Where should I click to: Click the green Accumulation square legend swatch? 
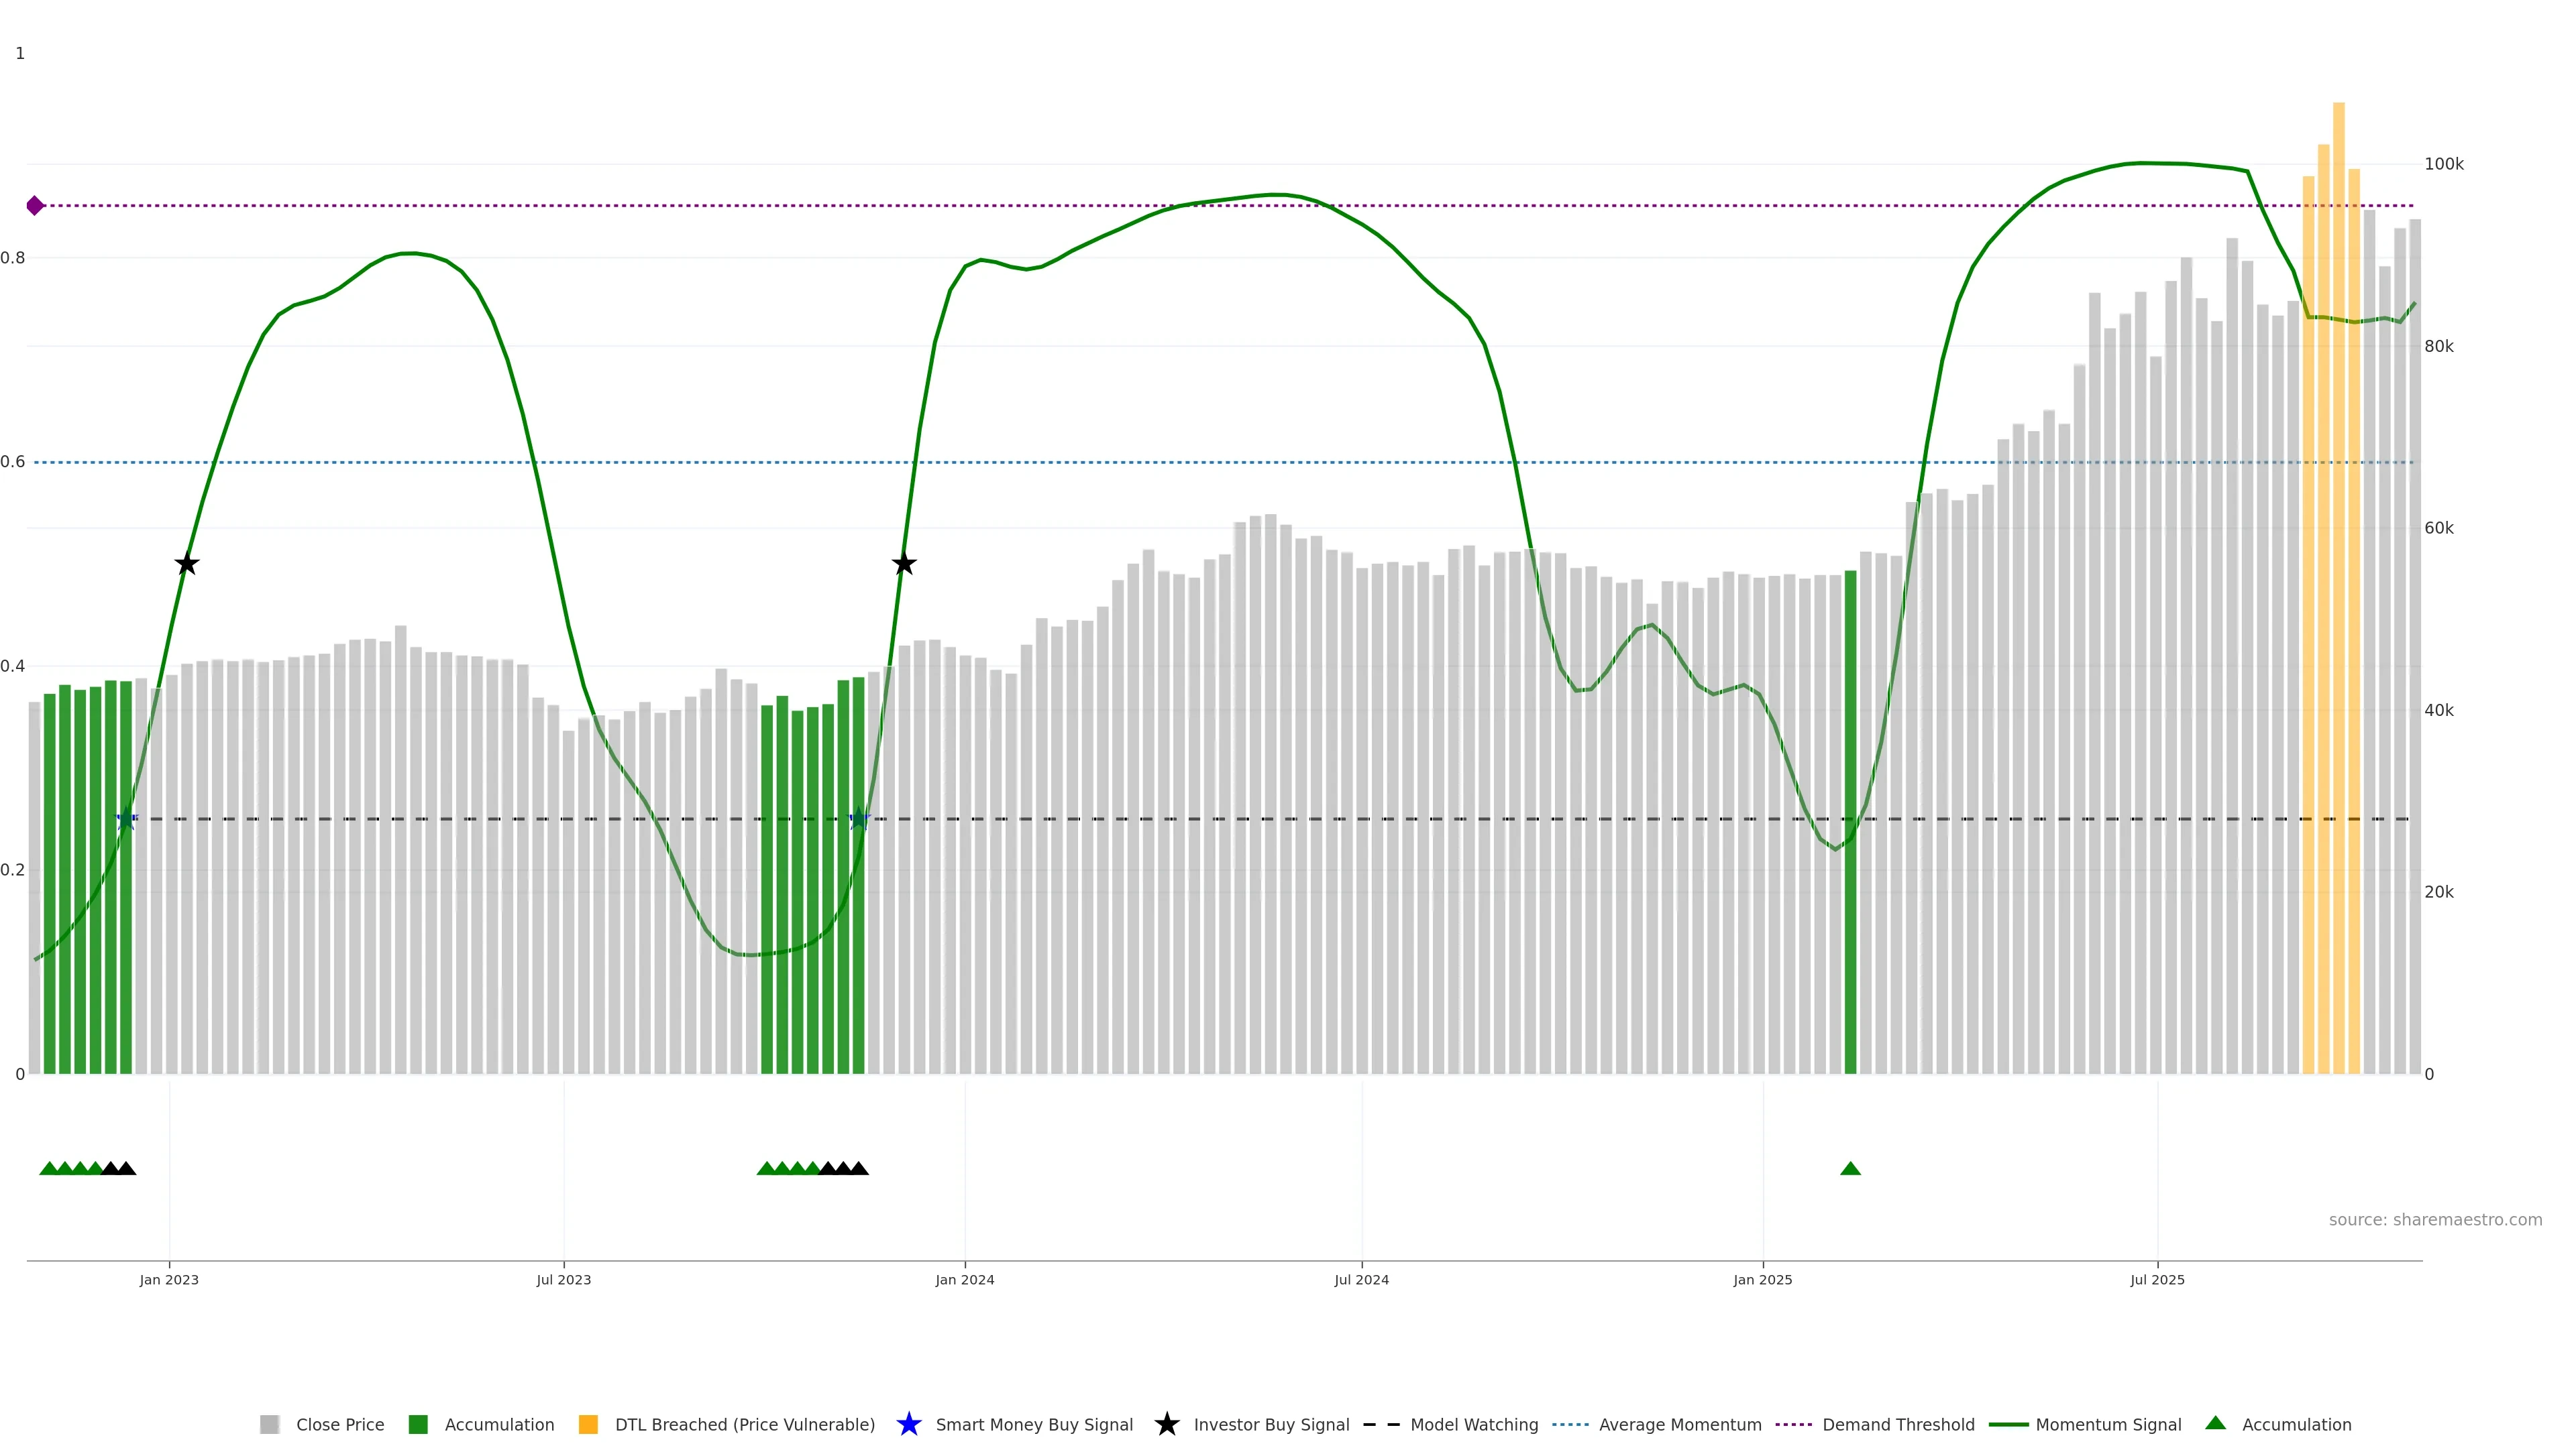pyautogui.click(x=418, y=1425)
